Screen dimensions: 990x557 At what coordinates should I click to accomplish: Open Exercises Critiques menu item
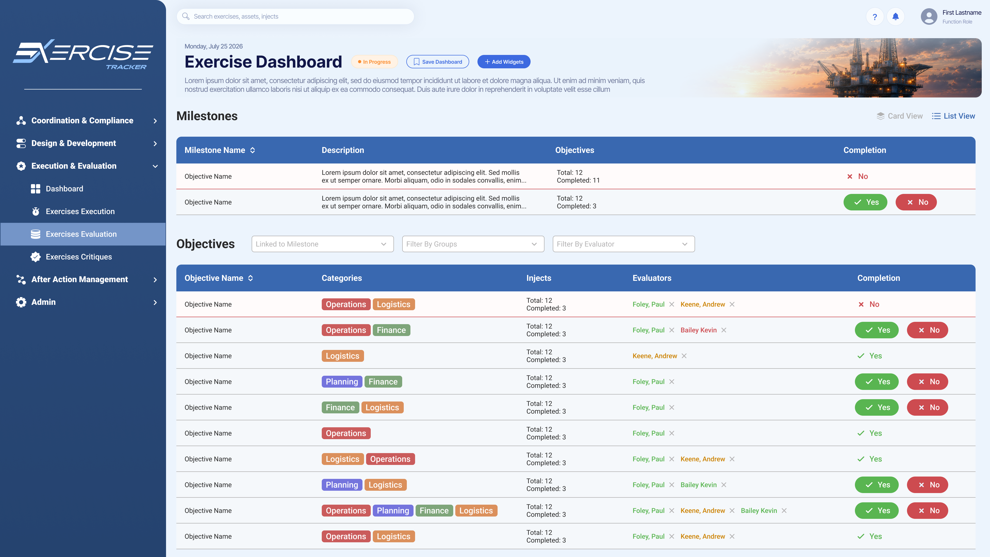point(83,257)
